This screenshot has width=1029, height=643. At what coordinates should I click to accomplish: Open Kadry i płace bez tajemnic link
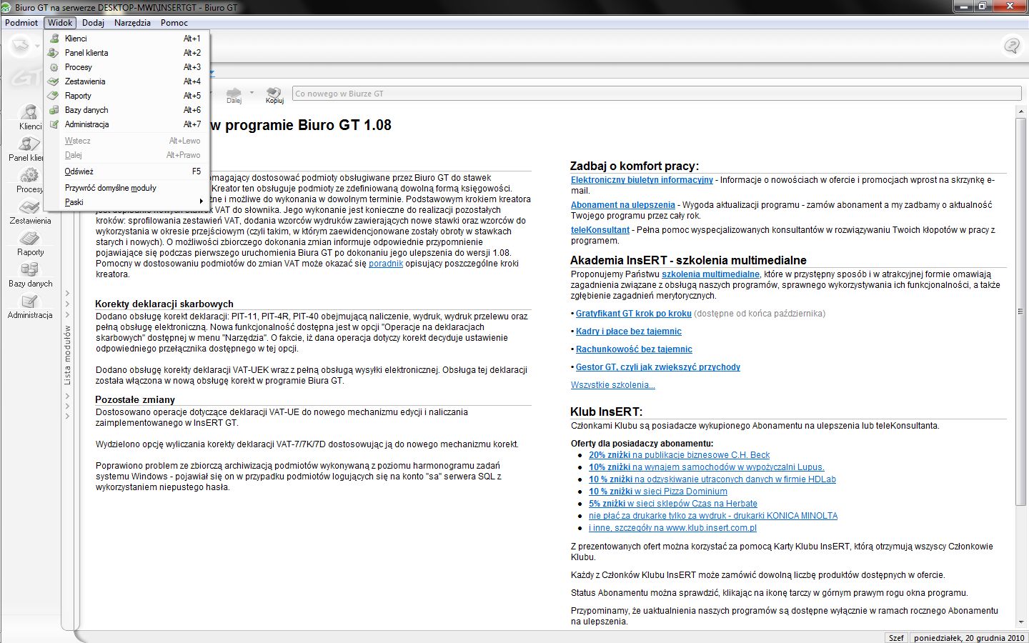(629, 332)
